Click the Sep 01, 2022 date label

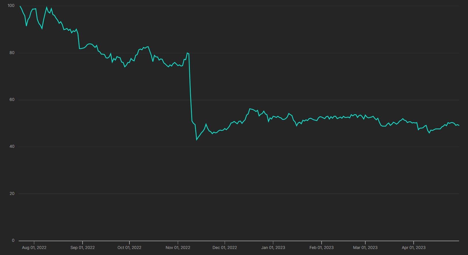coord(83,248)
